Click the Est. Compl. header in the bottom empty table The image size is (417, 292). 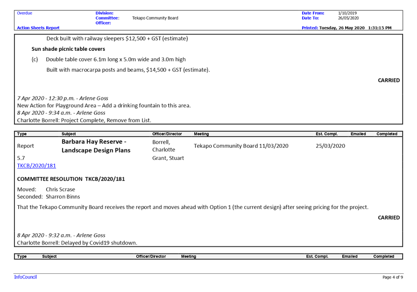(x=317, y=257)
